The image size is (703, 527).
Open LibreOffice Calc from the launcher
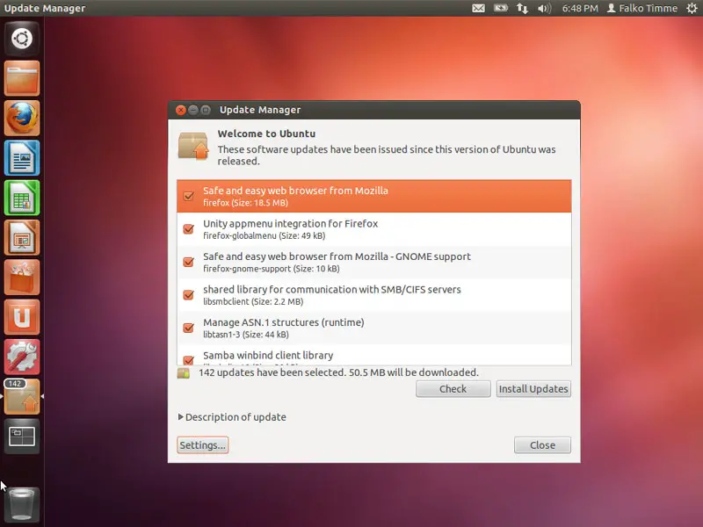pos(22,199)
